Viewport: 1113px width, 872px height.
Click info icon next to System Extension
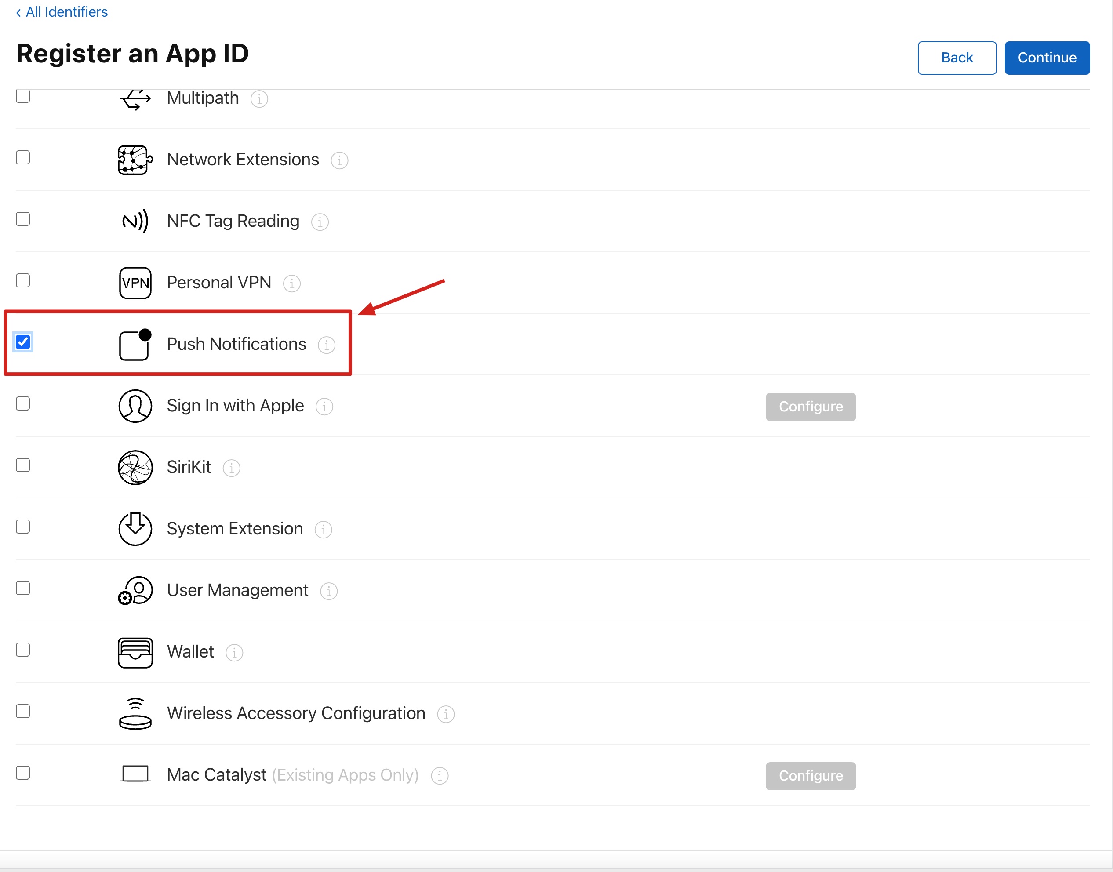323,530
